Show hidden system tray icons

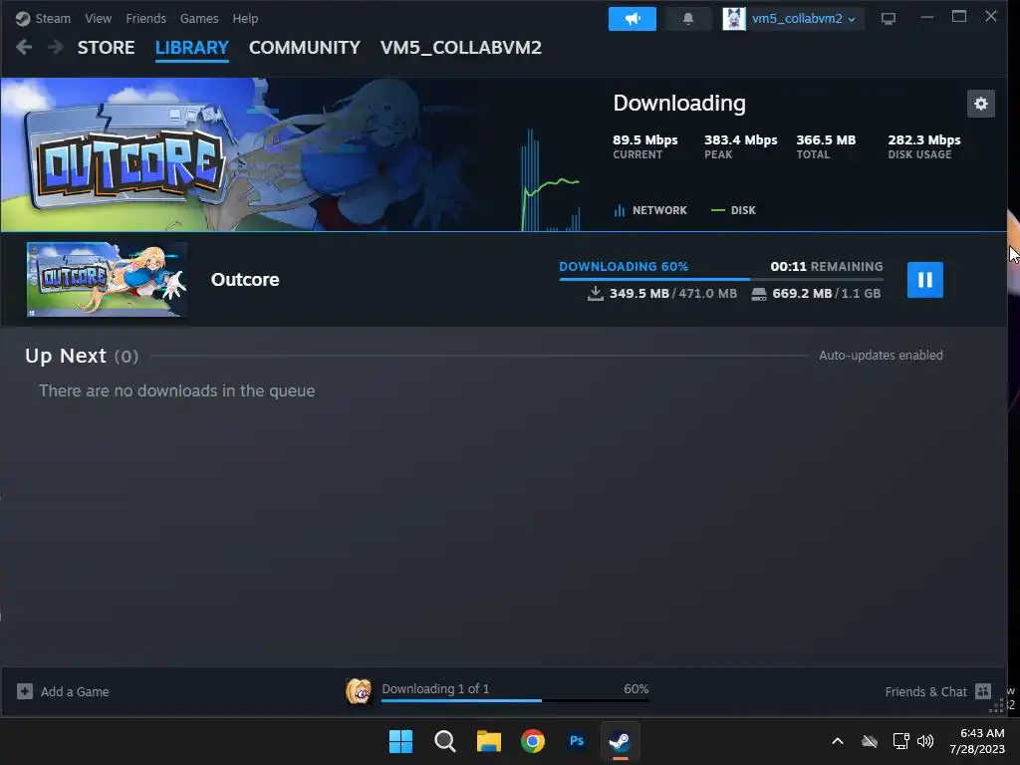point(838,741)
